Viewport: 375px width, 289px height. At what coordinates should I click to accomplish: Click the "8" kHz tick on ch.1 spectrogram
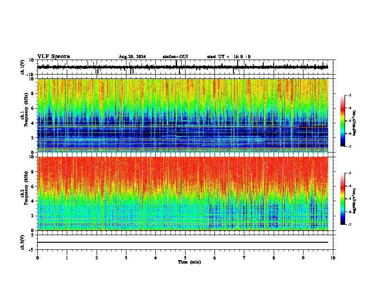[33, 93]
